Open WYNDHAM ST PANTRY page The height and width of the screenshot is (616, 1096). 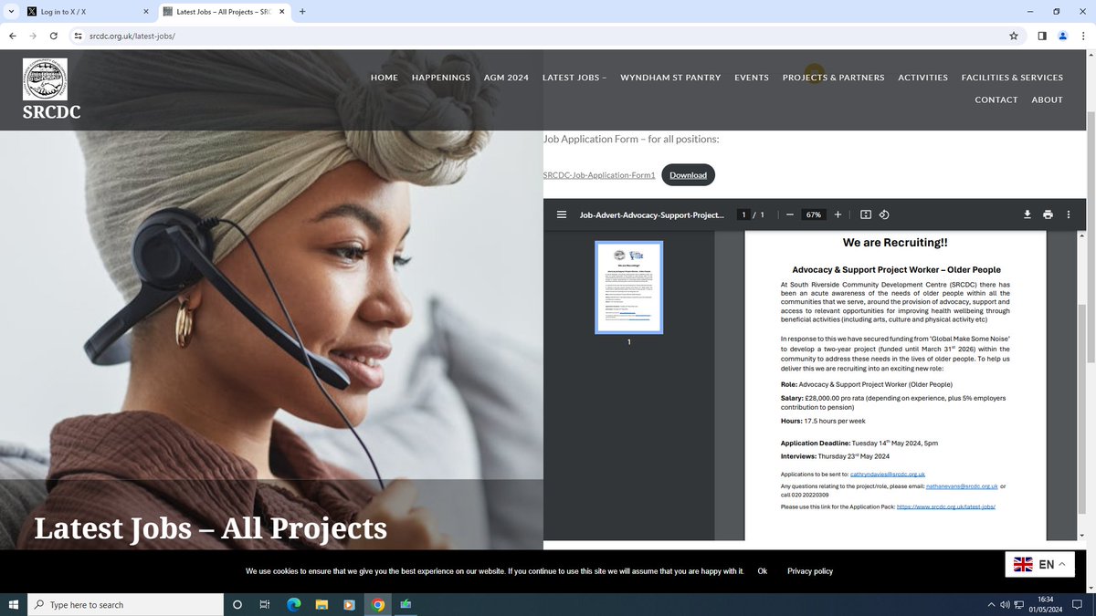point(670,78)
